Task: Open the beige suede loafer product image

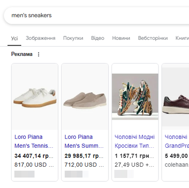Action: click(x=85, y=97)
